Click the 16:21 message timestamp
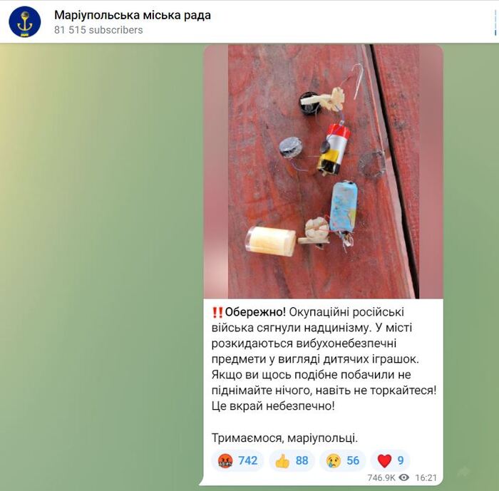 click(426, 477)
